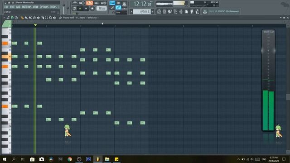The width and height of the screenshot is (290, 163).
Task: Hit the Stop transport button
Action: click(x=86, y=9)
